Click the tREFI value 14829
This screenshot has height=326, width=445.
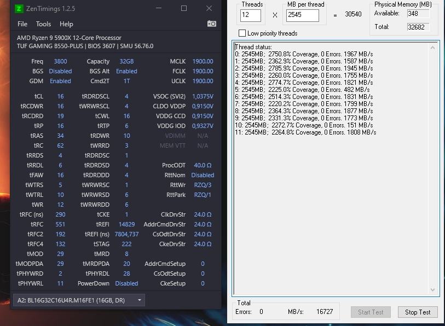click(x=126, y=224)
